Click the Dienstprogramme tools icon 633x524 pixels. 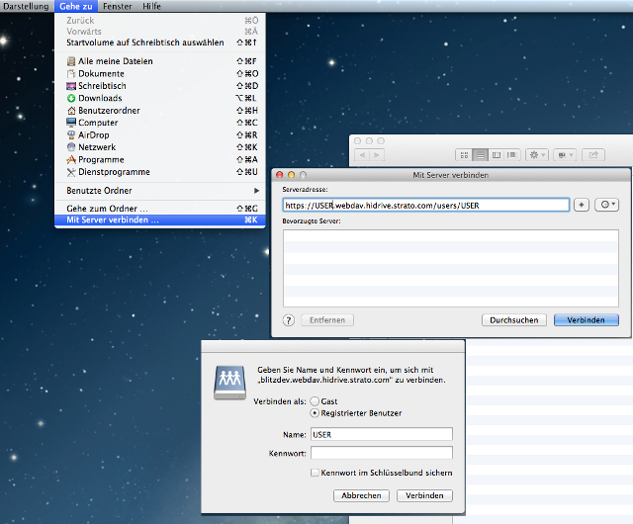(x=71, y=172)
